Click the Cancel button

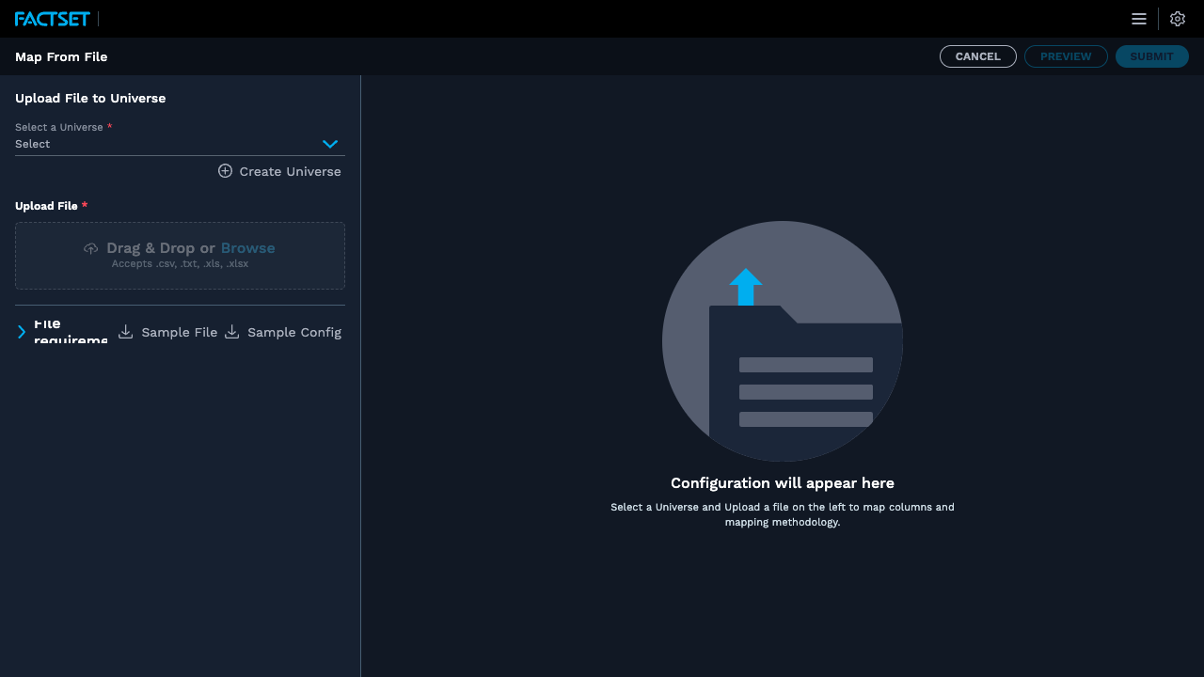click(x=978, y=56)
